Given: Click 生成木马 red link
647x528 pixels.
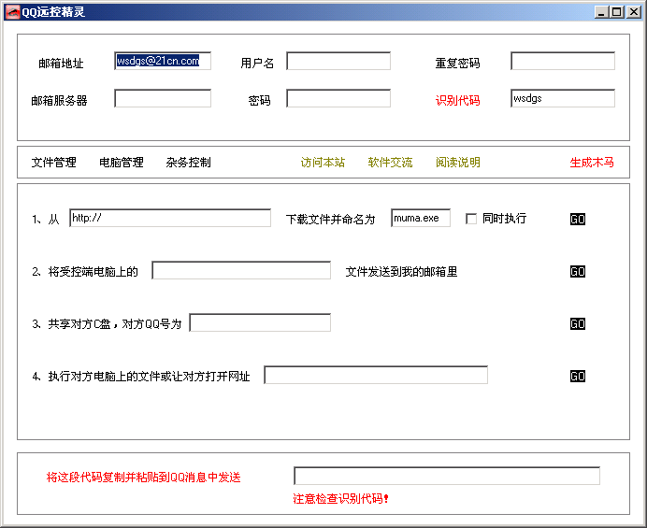Looking at the screenshot, I should (592, 163).
